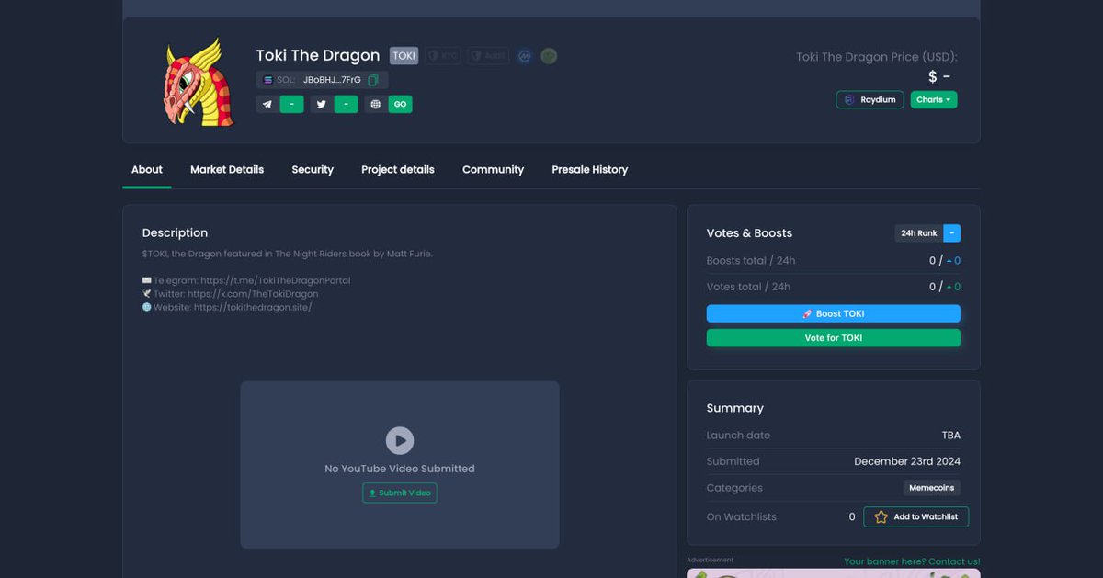This screenshot has width=1103, height=578.
Task: Click the Boost TOKI button
Action: tap(834, 313)
